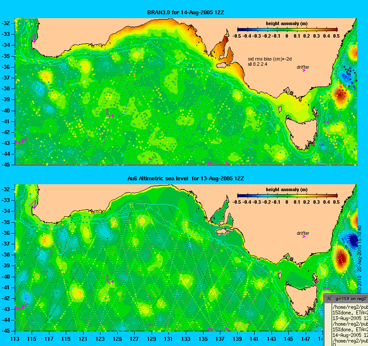This screenshot has width=368, height=346.
Task: Click the title 'Au6 Altimetric sea level for 13-Aug-2005 12Z'
Action: point(185,178)
